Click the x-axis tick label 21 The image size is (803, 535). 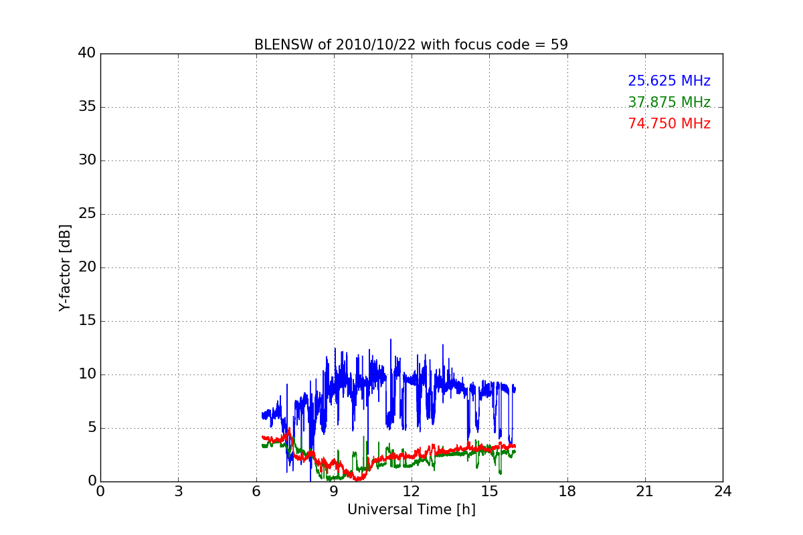[x=645, y=492]
